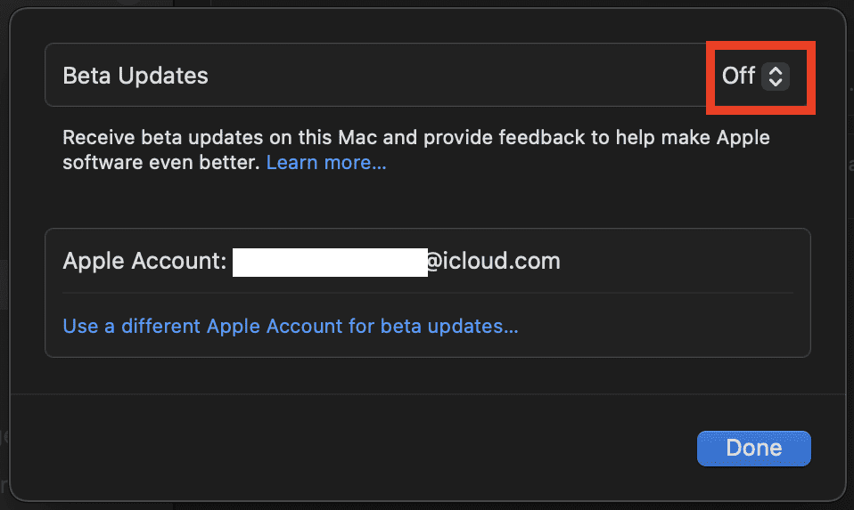
Task: Click the "@icloud.com" email text
Action: pyautogui.click(x=494, y=262)
